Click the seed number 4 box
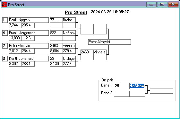The width and height of the screenshot is (180, 119). coord(5,33)
